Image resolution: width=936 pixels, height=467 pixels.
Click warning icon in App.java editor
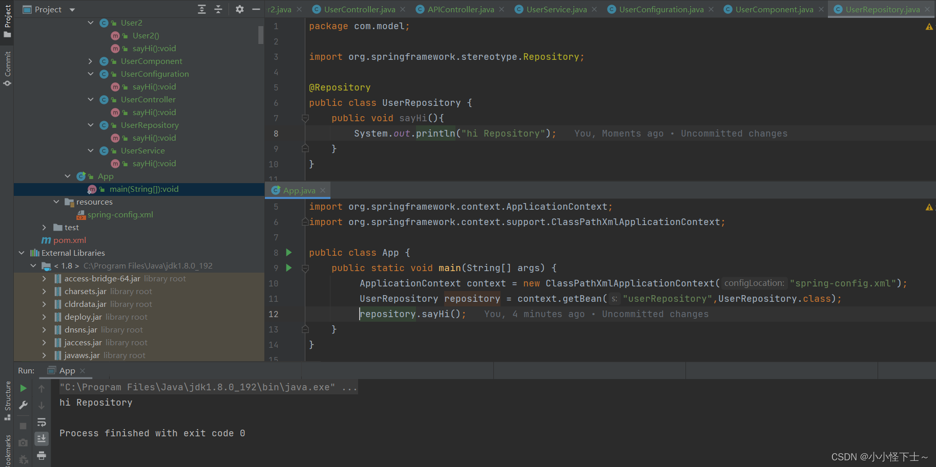[929, 207]
